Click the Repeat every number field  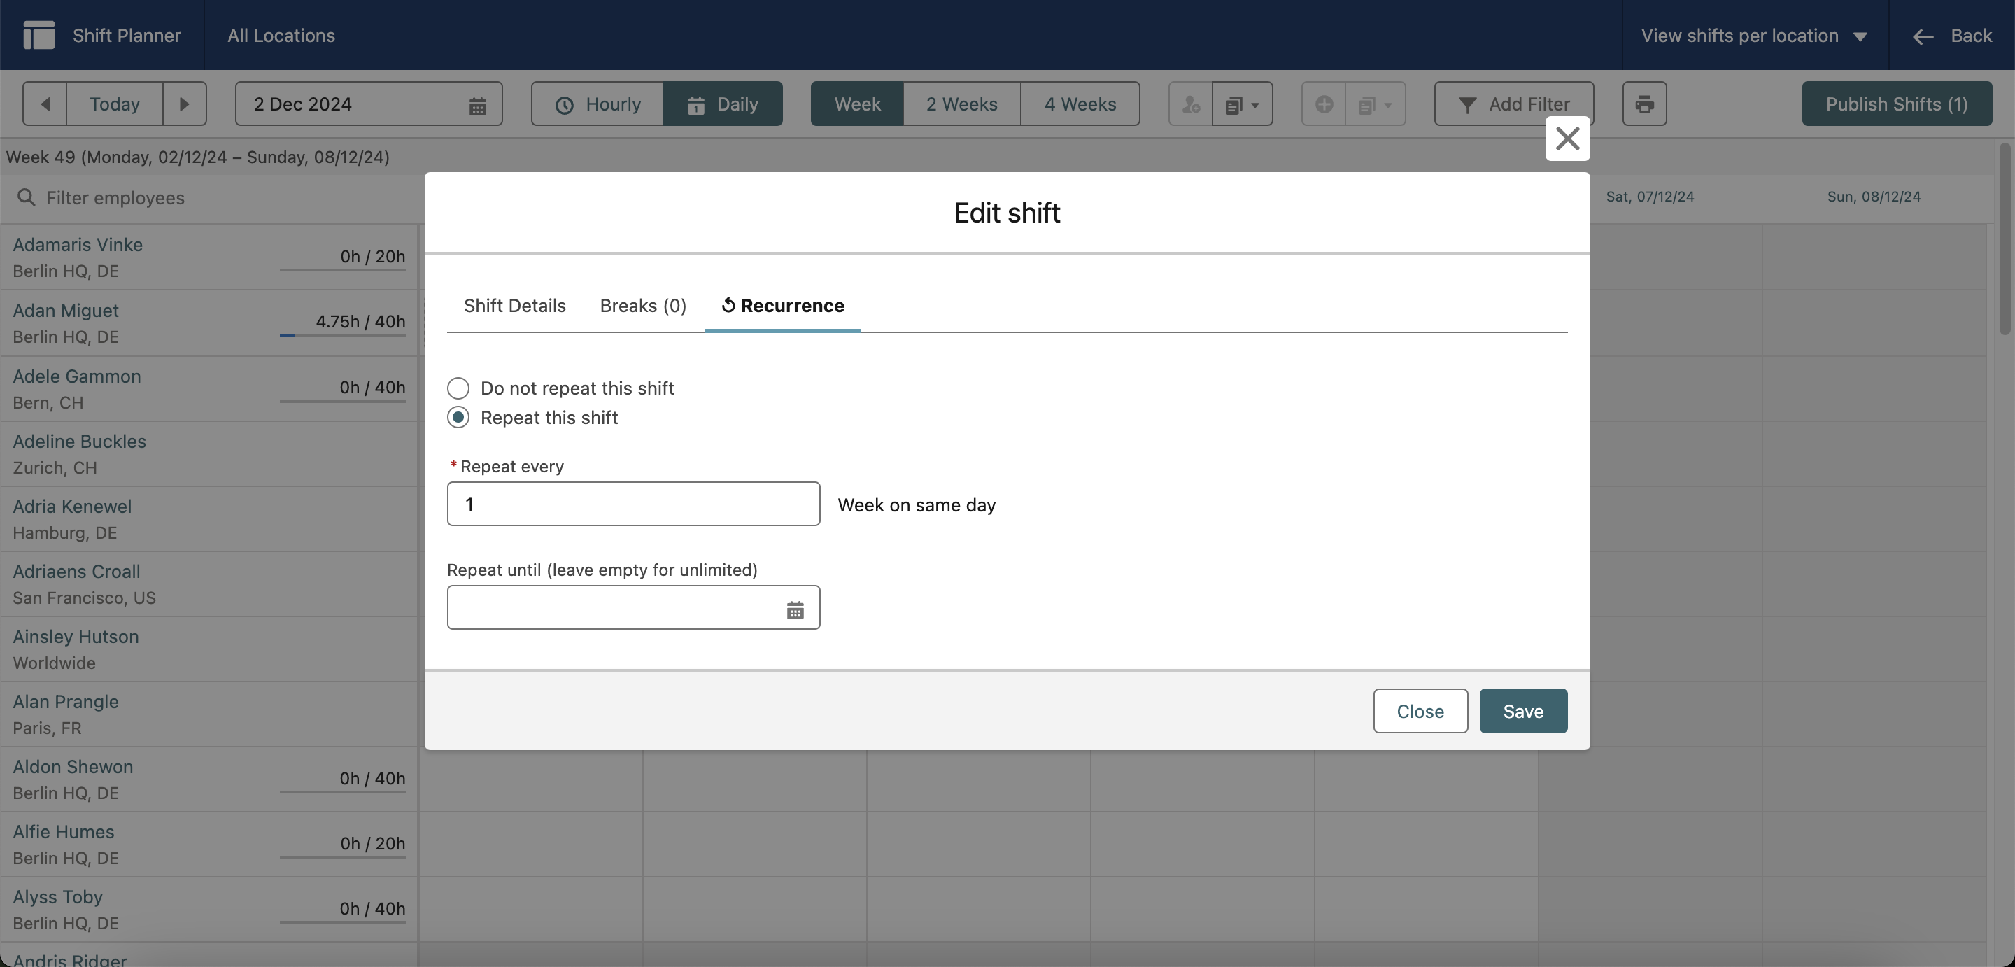[x=632, y=504]
